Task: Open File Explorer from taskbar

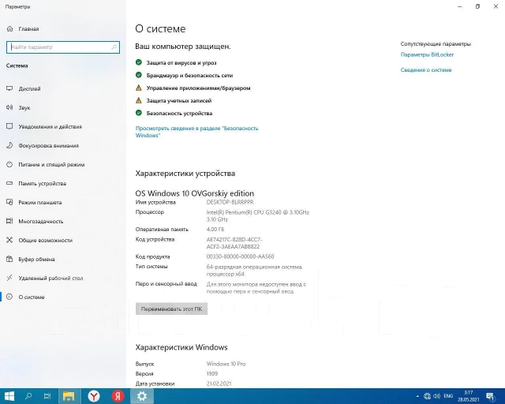Action: [69, 396]
